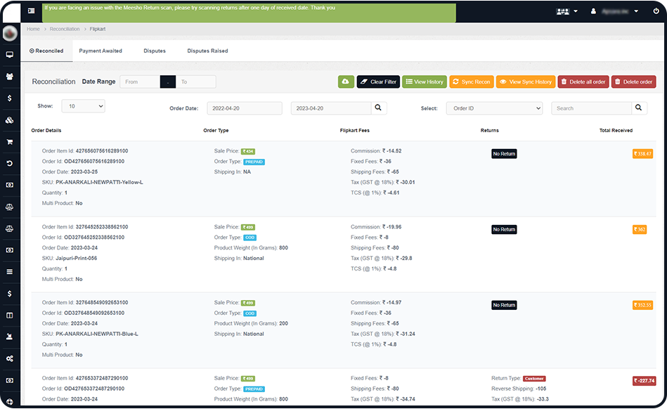Focus the Date Range To field
667x409 pixels.
[x=195, y=82]
